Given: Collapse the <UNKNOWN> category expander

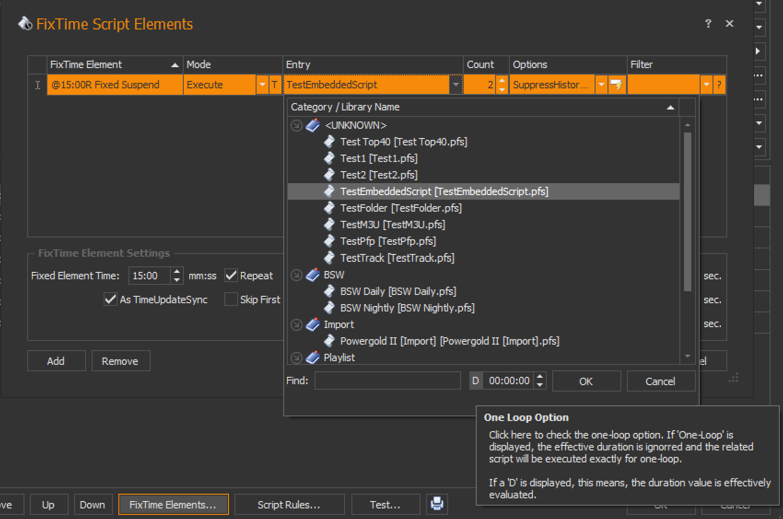Looking at the screenshot, I should pyautogui.click(x=297, y=125).
